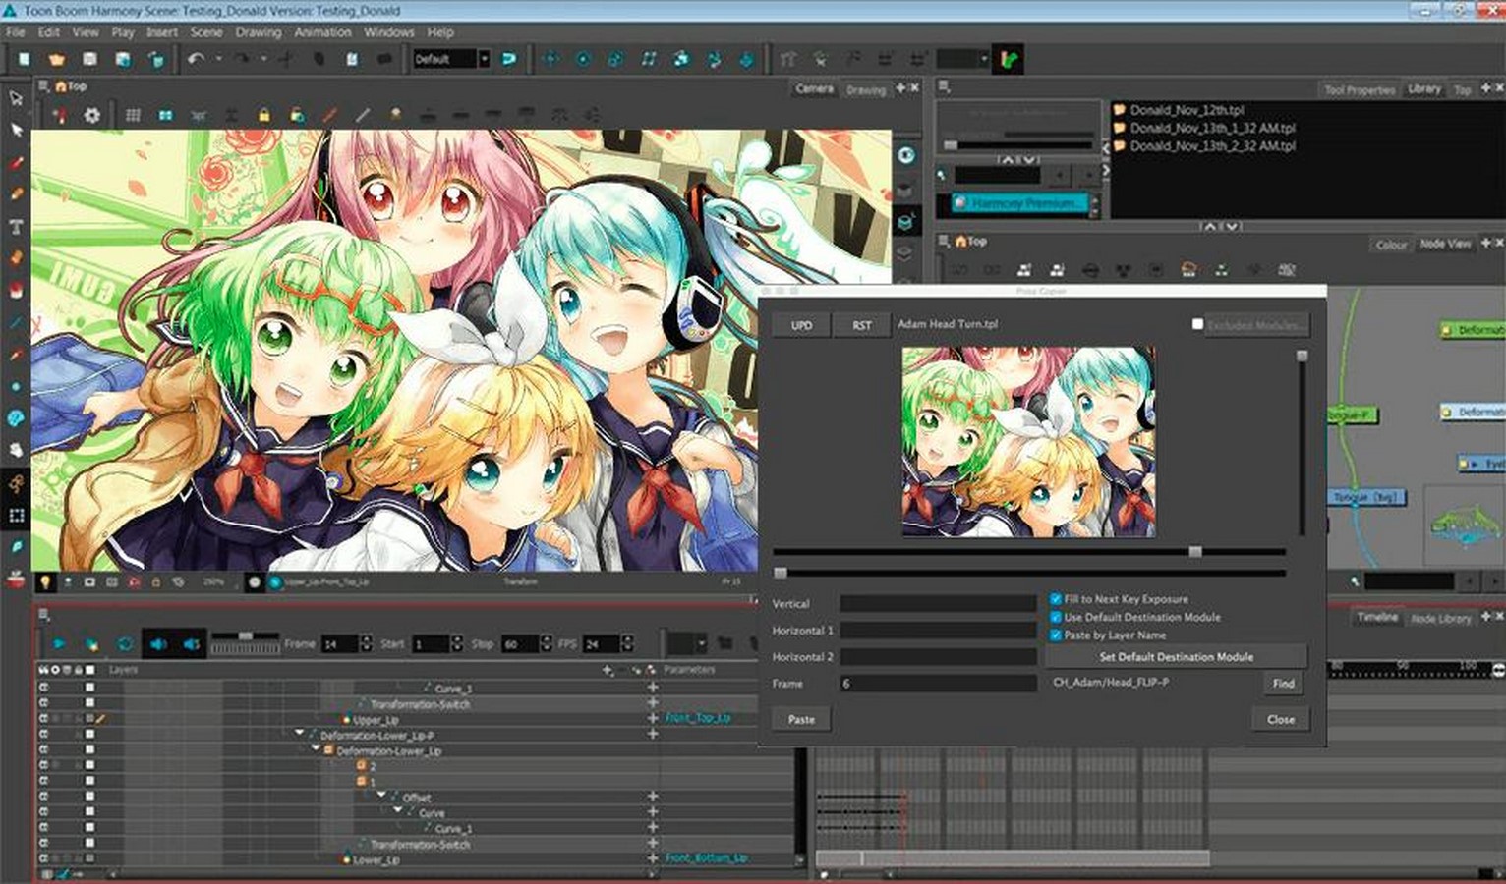Click the pose thumbnail in Pose Copier
The image size is (1506, 884).
(1029, 441)
